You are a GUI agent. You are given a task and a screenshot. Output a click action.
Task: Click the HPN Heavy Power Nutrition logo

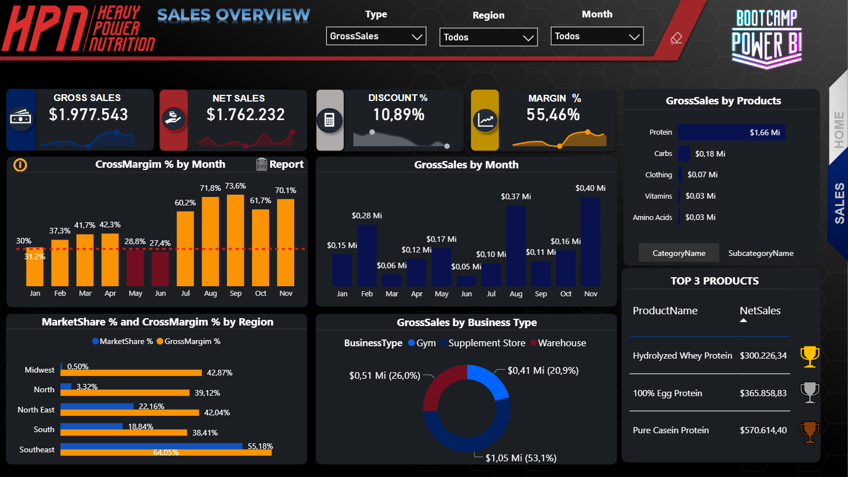(x=79, y=29)
